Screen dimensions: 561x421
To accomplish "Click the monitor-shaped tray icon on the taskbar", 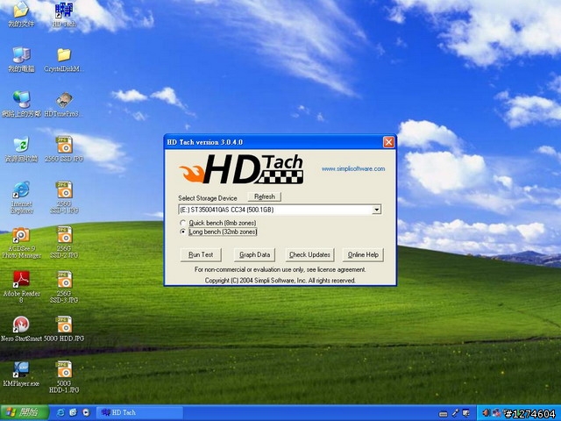I will (465, 413).
